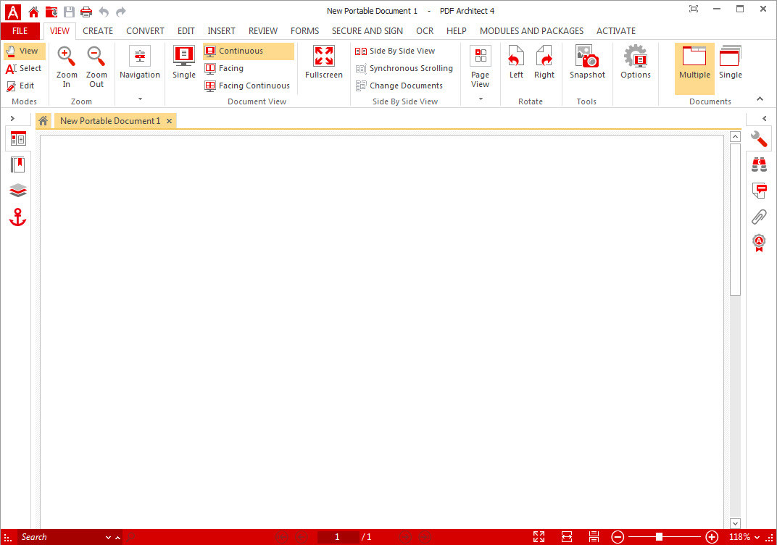This screenshot has height=545, width=777.
Task: Close the New Portable Document 1 tab
Action: pyautogui.click(x=169, y=121)
